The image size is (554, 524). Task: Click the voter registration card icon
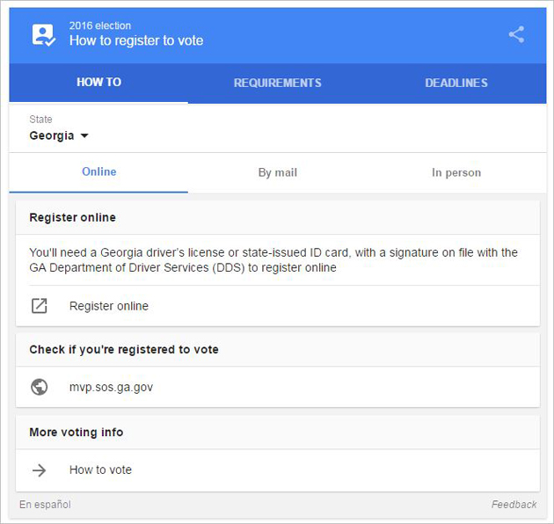tap(43, 34)
